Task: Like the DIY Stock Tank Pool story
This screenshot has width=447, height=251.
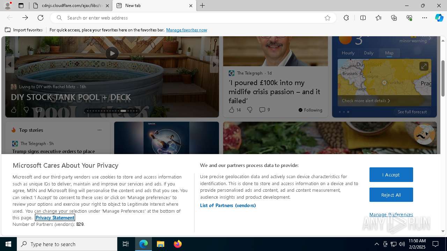Action: click(x=14, y=110)
